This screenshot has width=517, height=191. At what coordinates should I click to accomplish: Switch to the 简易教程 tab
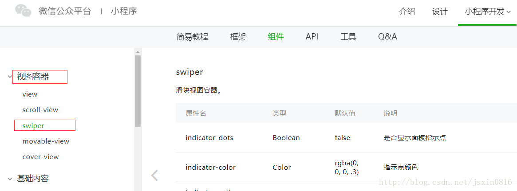click(192, 37)
